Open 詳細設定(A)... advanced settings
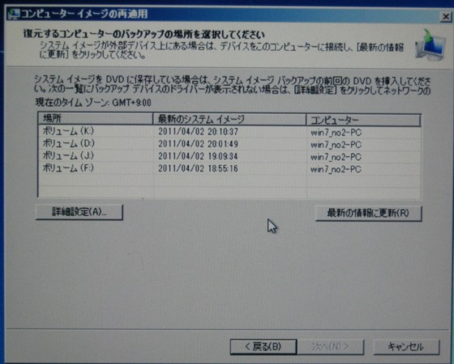Image resolution: width=454 pixels, height=364 pixels. click(79, 212)
